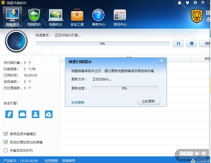Click the 已用时间 00:00:00 value
The width and height of the screenshot is (211, 163).
[31, 75]
